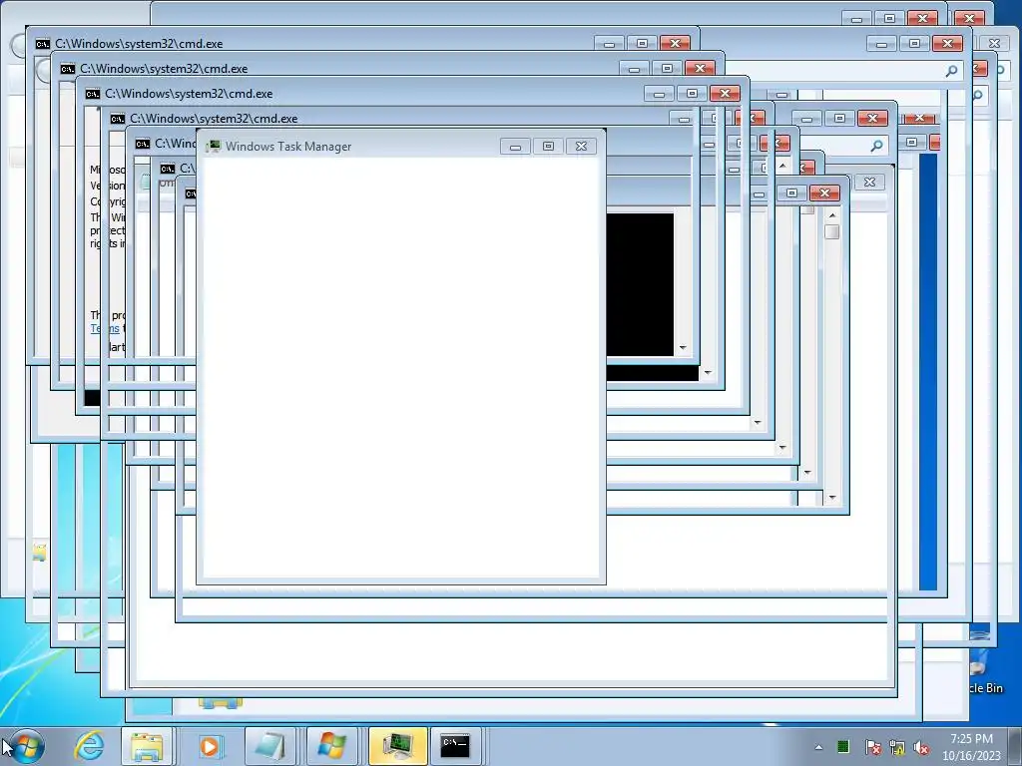
Task: Launch Internet Explorer from the taskbar
Action: 89,746
